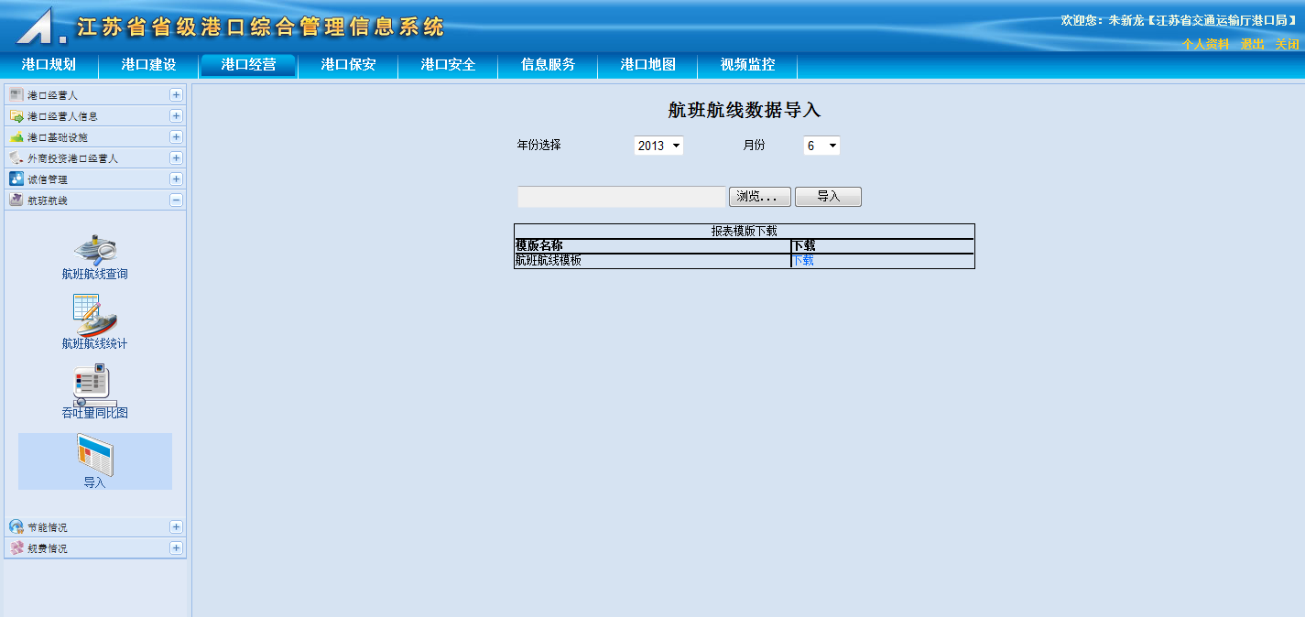Open 航班航线查询 icon in sidebar
The width and height of the screenshot is (1305, 617).
94,250
